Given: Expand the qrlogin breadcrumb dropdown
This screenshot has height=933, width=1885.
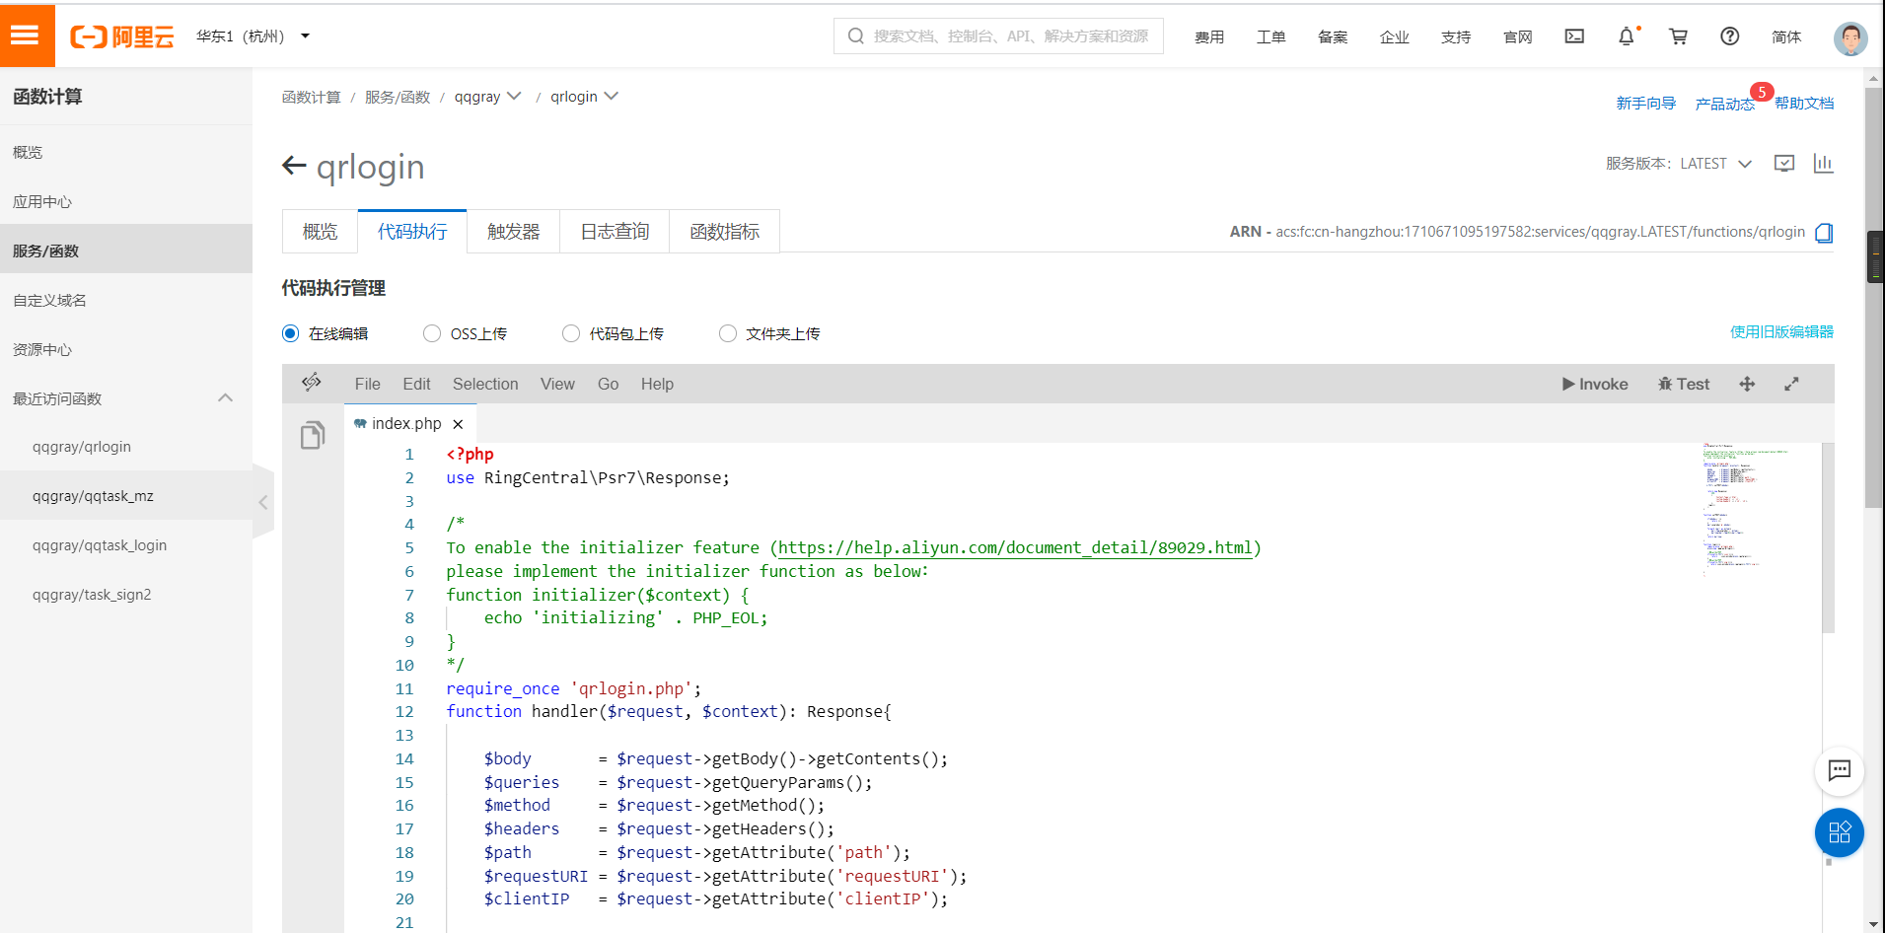Looking at the screenshot, I should [584, 97].
